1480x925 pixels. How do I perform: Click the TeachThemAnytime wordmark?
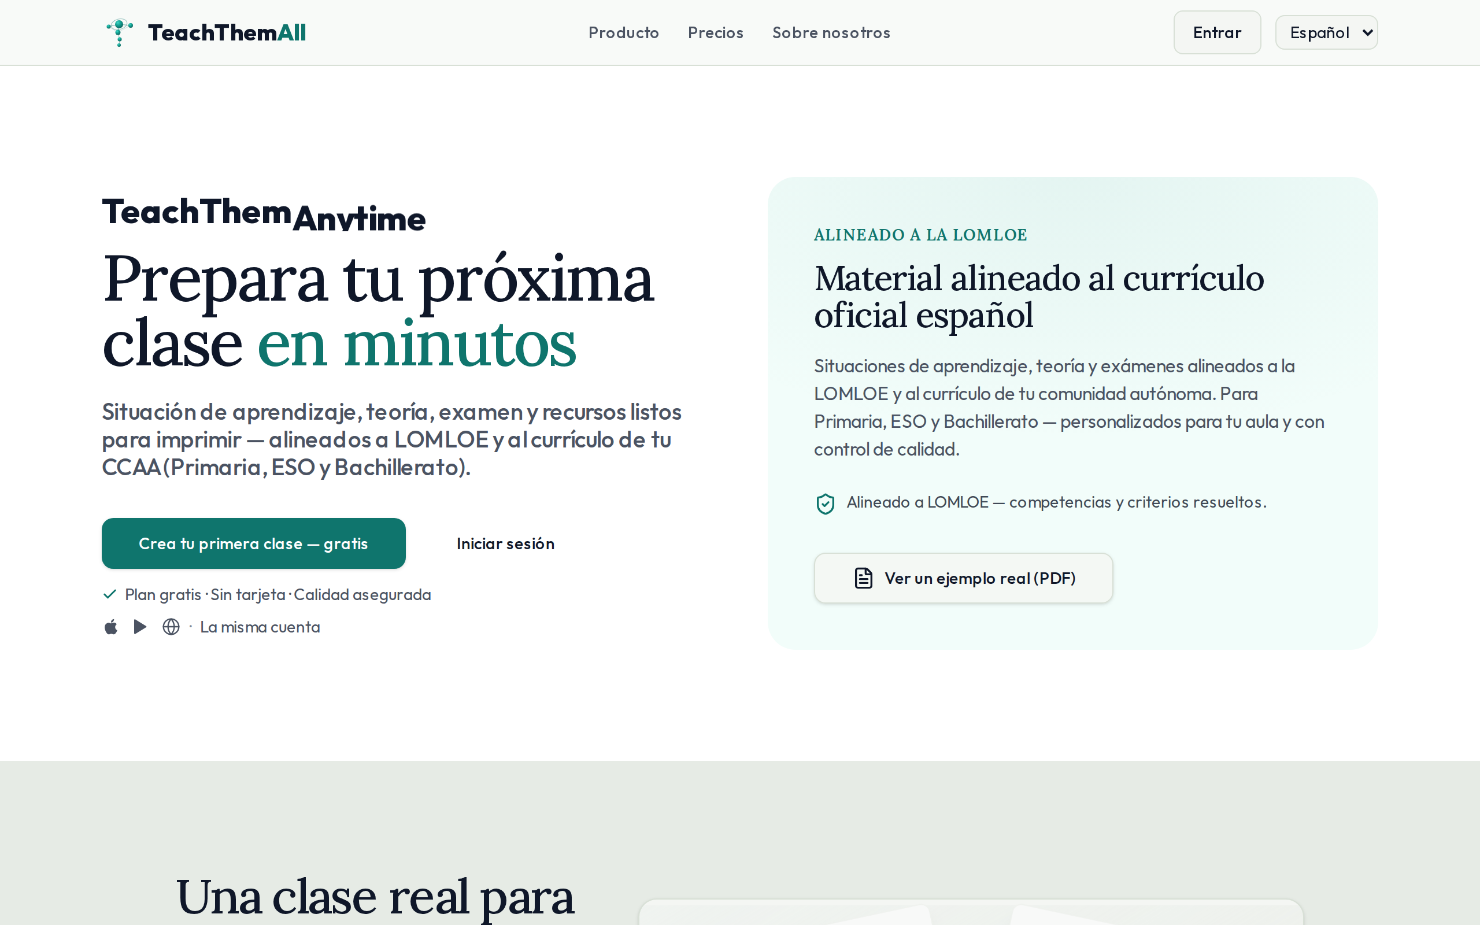click(x=264, y=213)
